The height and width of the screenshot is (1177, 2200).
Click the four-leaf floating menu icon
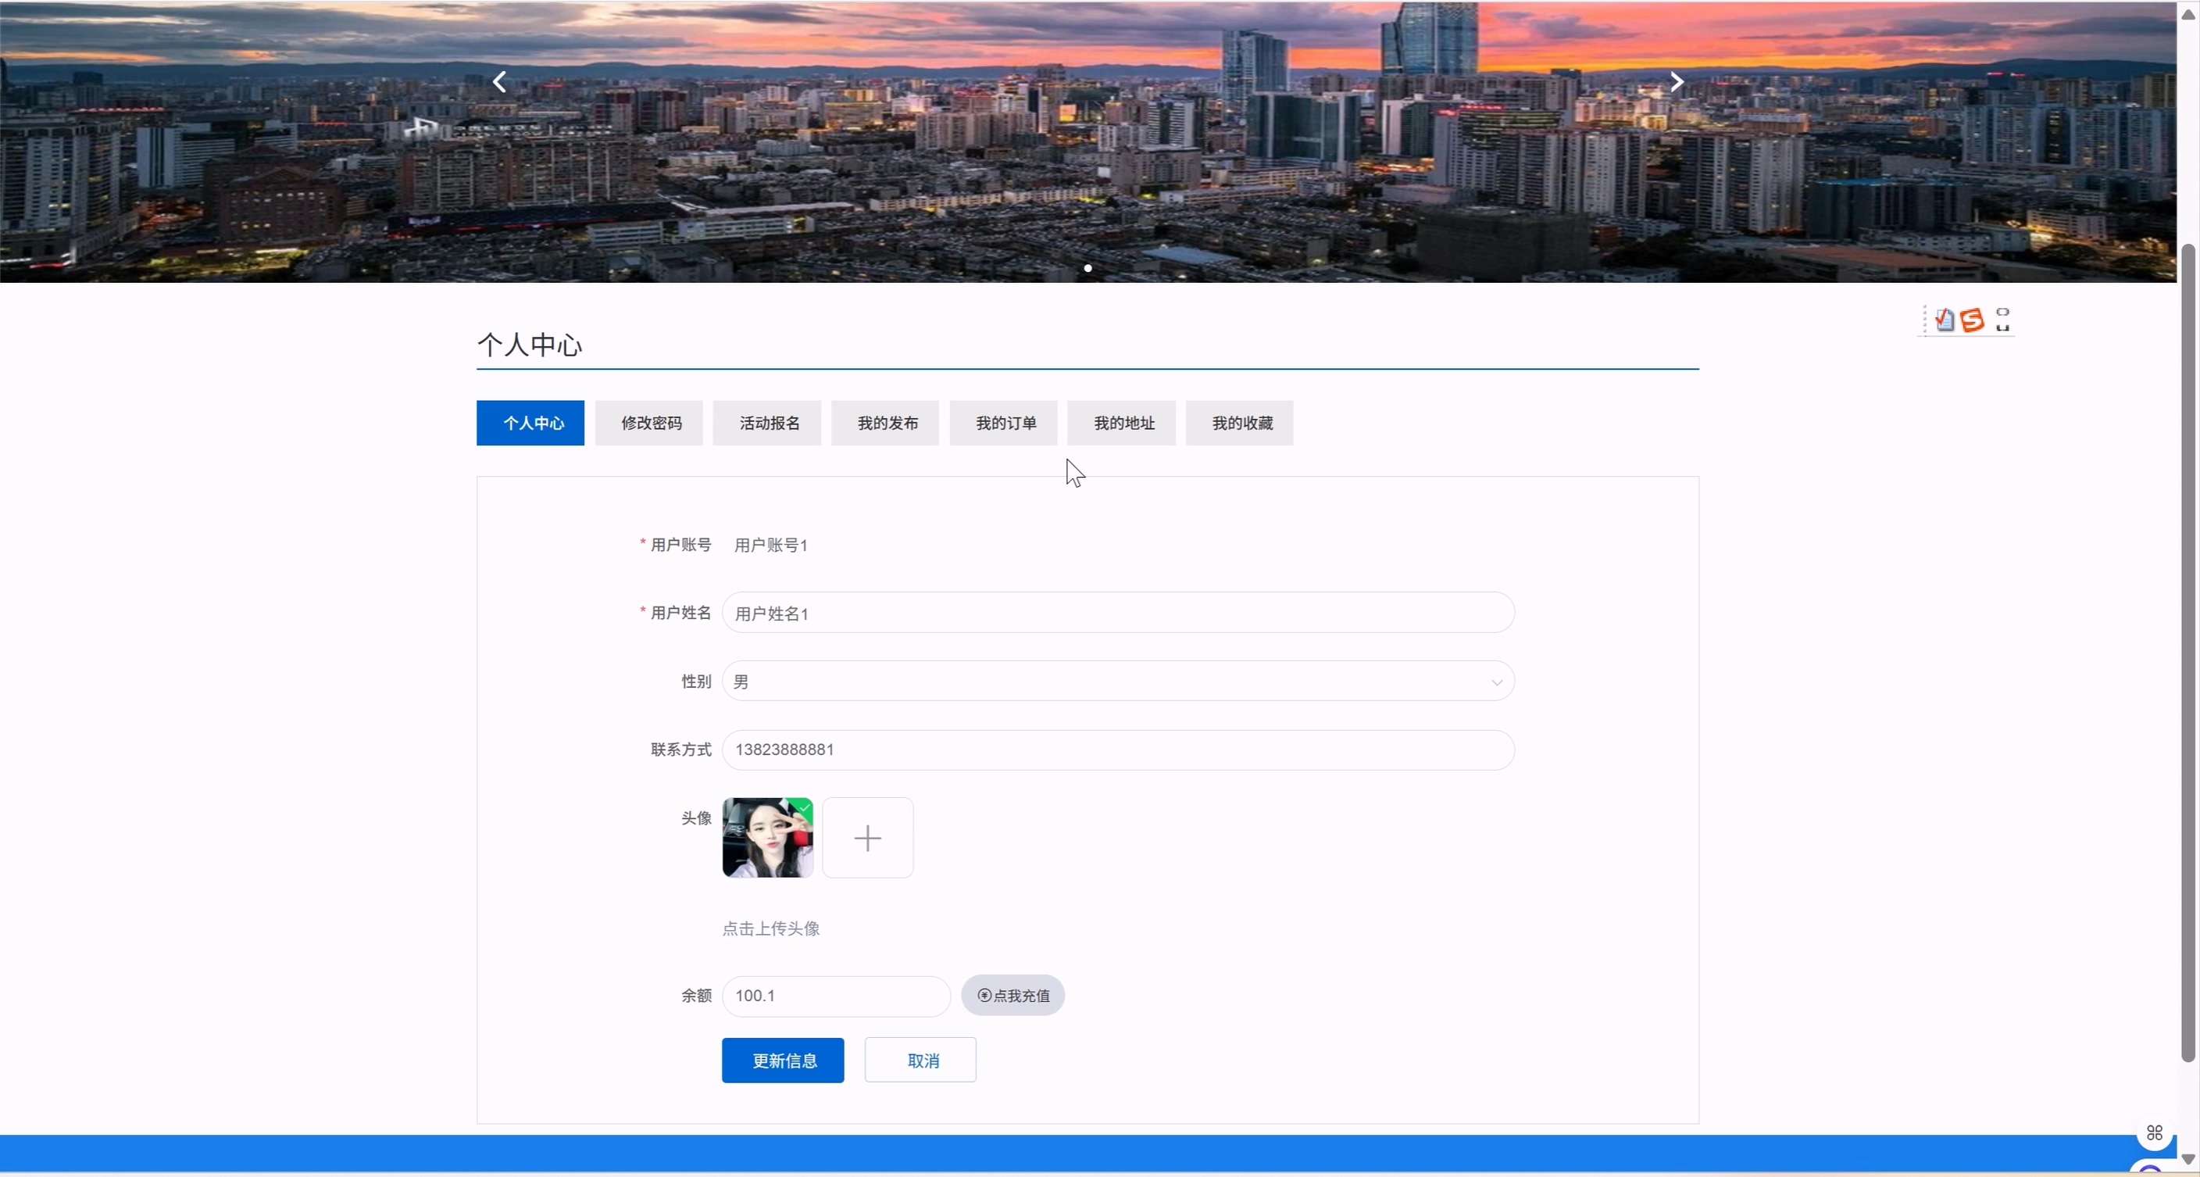pos(2154,1132)
